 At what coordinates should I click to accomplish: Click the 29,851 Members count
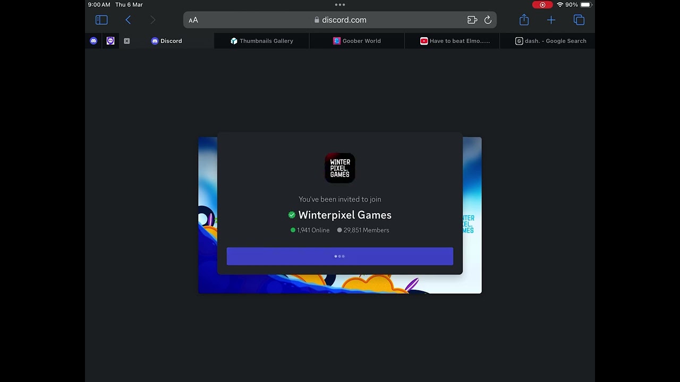(x=363, y=230)
